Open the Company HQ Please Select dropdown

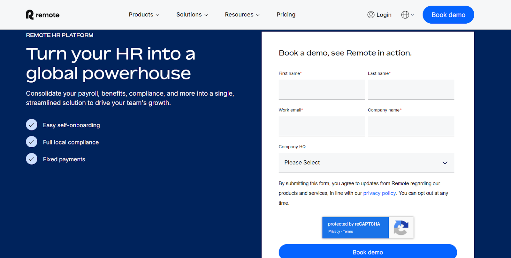pyautogui.click(x=366, y=163)
